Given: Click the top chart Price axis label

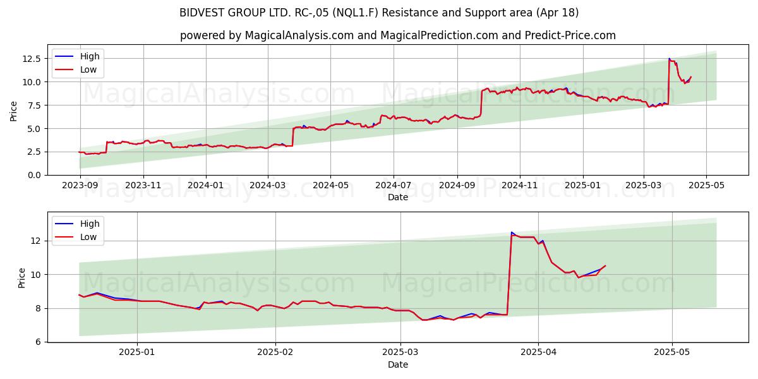Looking at the screenshot, I should point(14,110).
